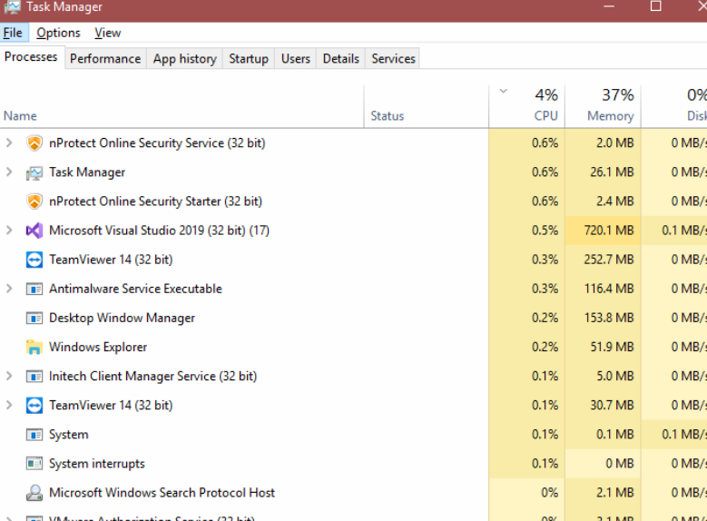Viewport: 707px width, 521px height.
Task: Select the Antimalware Service Executable row
Action: (354, 289)
